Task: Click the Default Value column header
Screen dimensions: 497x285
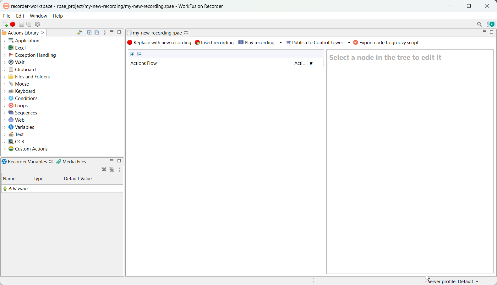Action: [x=92, y=179]
